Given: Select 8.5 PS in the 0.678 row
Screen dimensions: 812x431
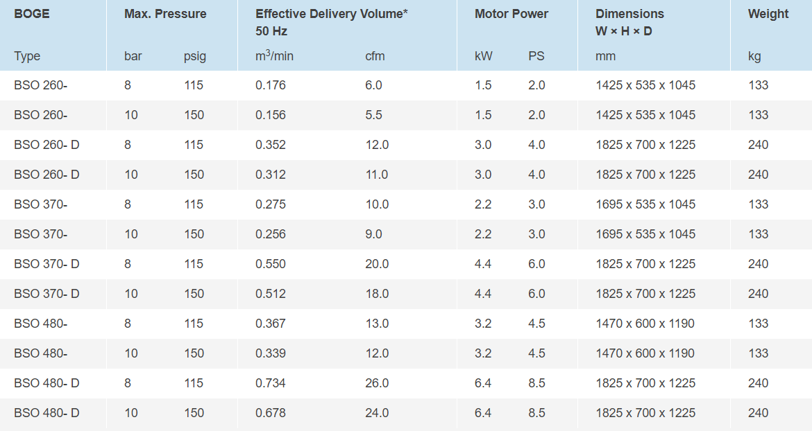Looking at the screenshot, I should [x=536, y=413].
